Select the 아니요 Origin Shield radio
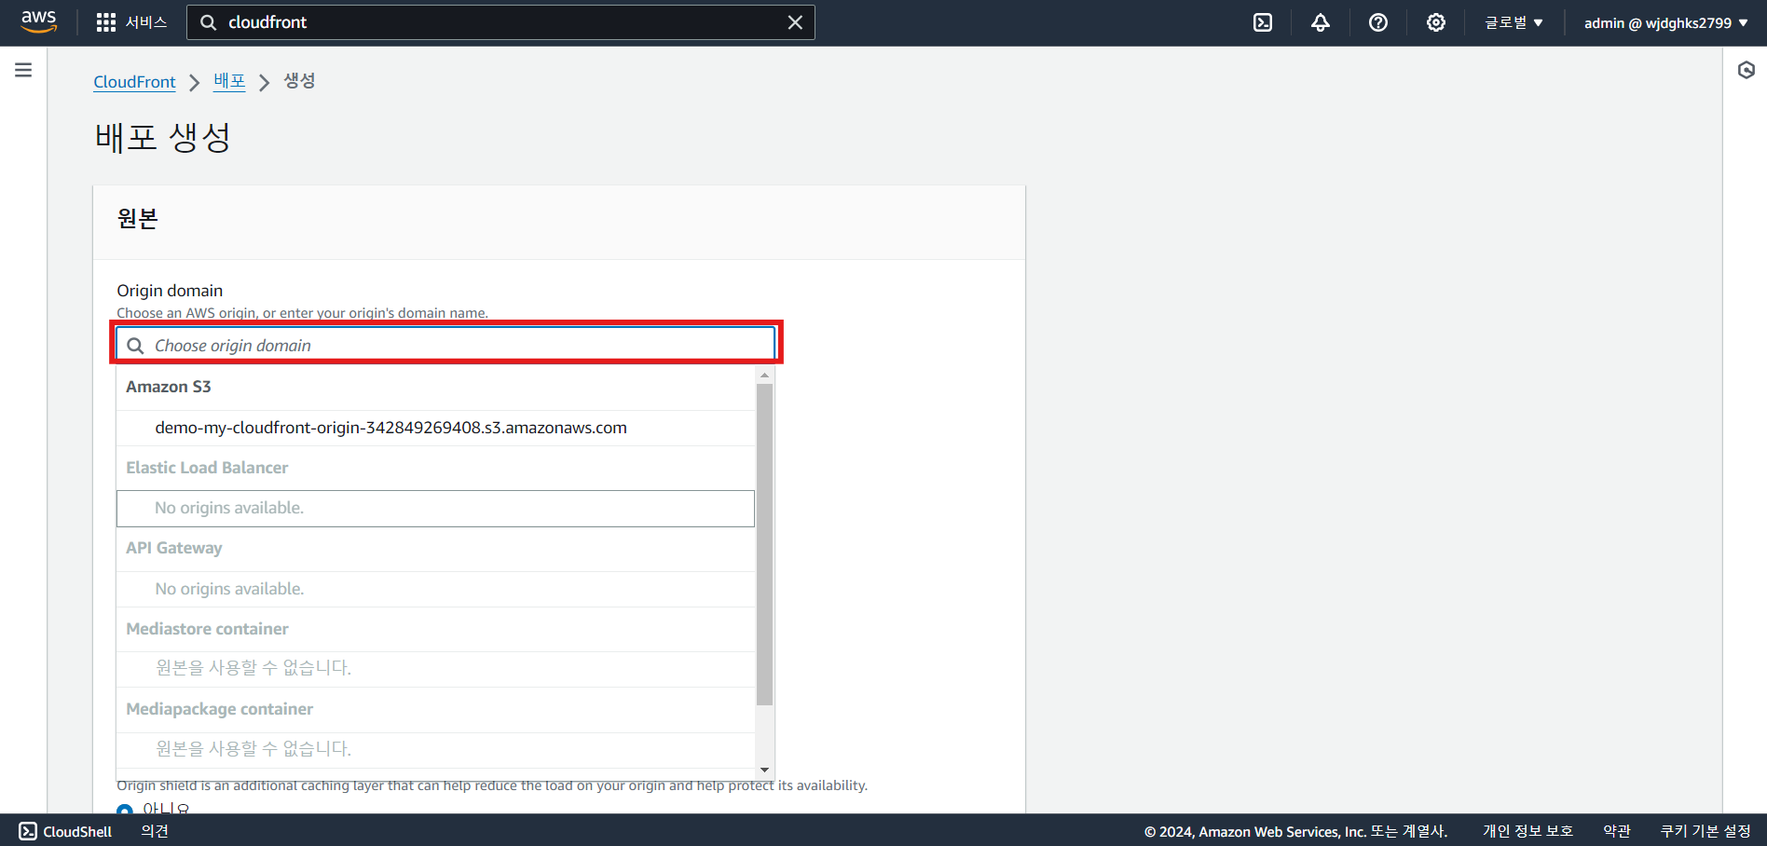Viewport: 1767px width, 846px height. tap(125, 808)
